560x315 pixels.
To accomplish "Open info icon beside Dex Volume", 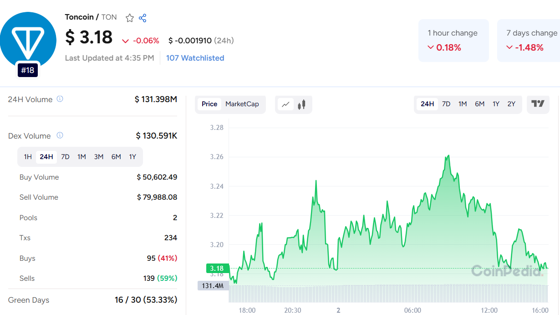I will click(x=60, y=135).
